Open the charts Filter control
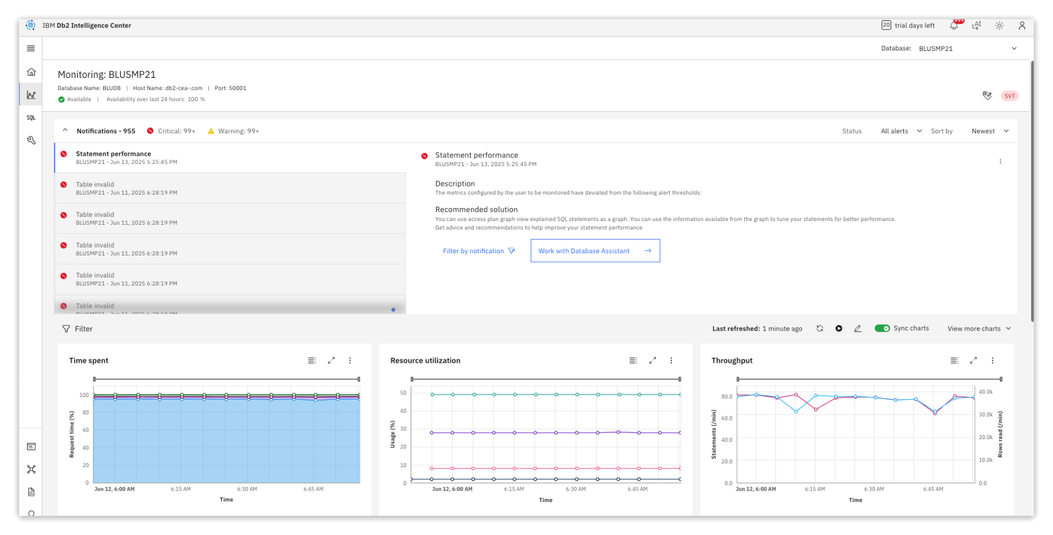 pos(77,329)
